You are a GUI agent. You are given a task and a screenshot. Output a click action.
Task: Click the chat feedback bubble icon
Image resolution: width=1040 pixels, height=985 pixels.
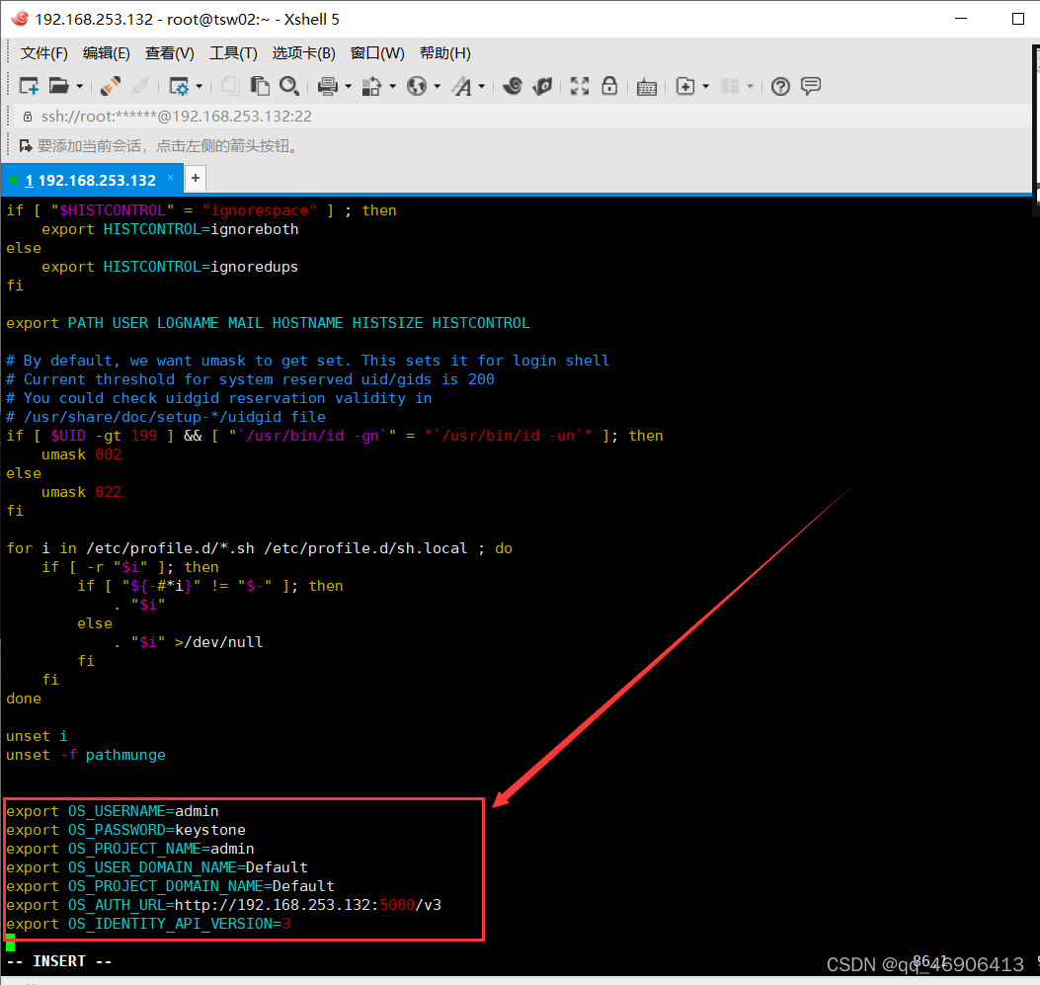(x=811, y=86)
